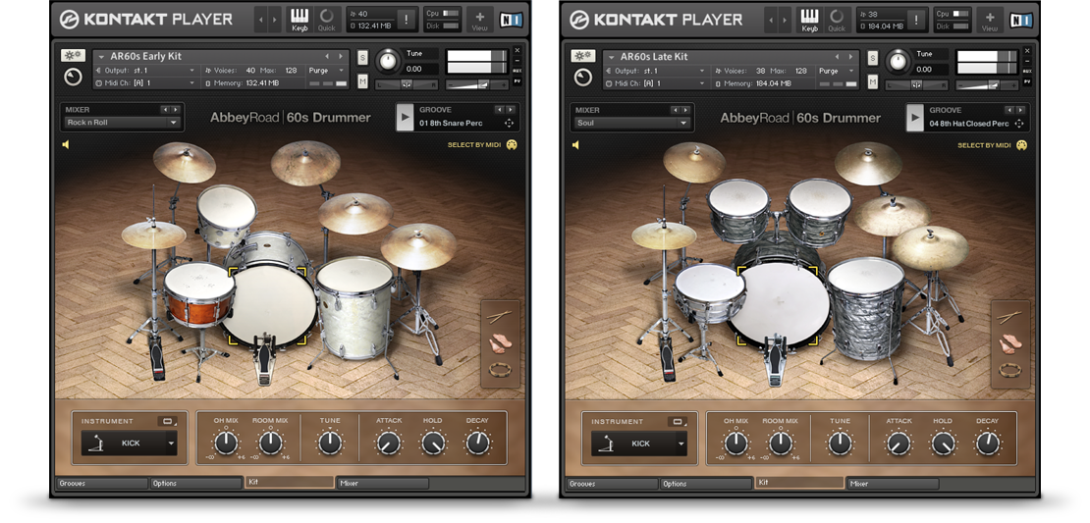
Task: Click the volume slider in Late Kit header
Action: pos(989,84)
